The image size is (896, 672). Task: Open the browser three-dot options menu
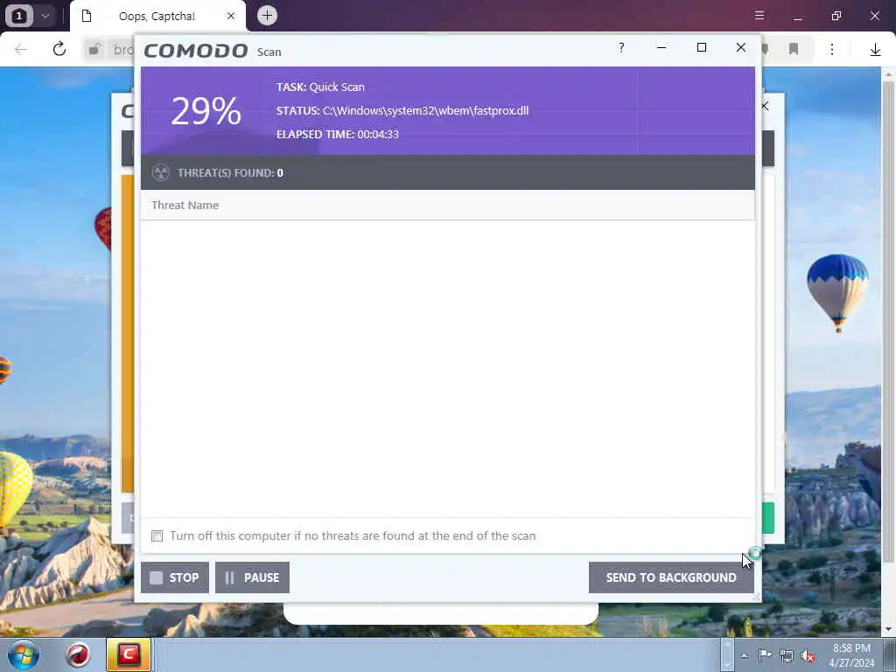(x=832, y=50)
